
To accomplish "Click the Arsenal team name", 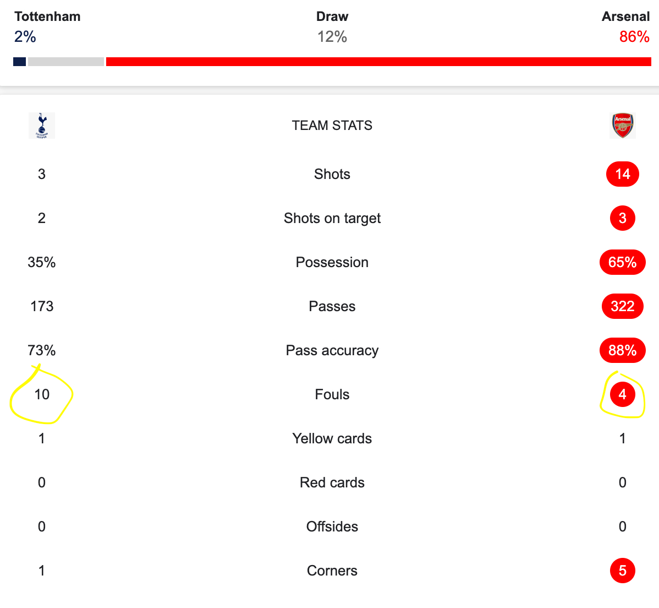I will pyautogui.click(x=625, y=17).
